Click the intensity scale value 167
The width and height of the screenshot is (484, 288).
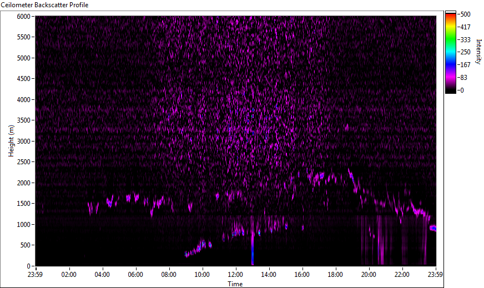tap(466, 65)
